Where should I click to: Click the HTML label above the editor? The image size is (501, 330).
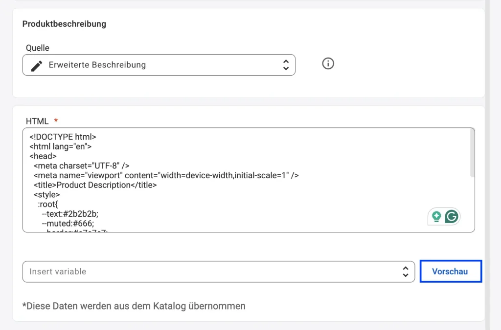point(37,121)
